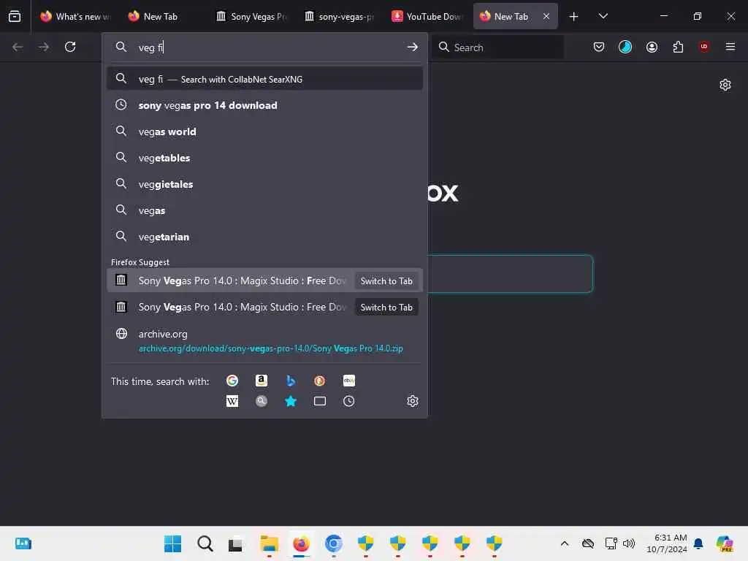Open File Explorer from taskbar
The image size is (748, 561).
coord(269,543)
